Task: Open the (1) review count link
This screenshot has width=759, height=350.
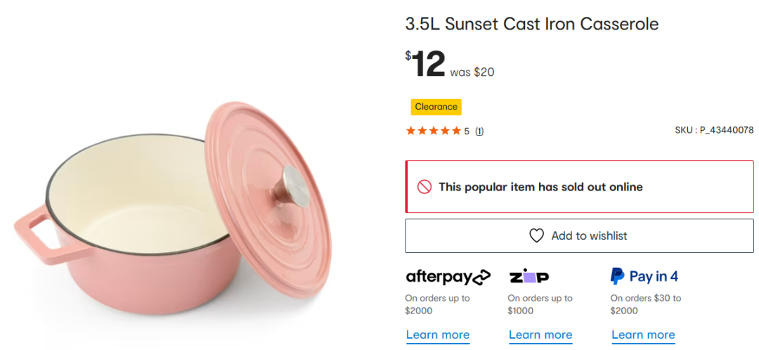Action: point(479,131)
